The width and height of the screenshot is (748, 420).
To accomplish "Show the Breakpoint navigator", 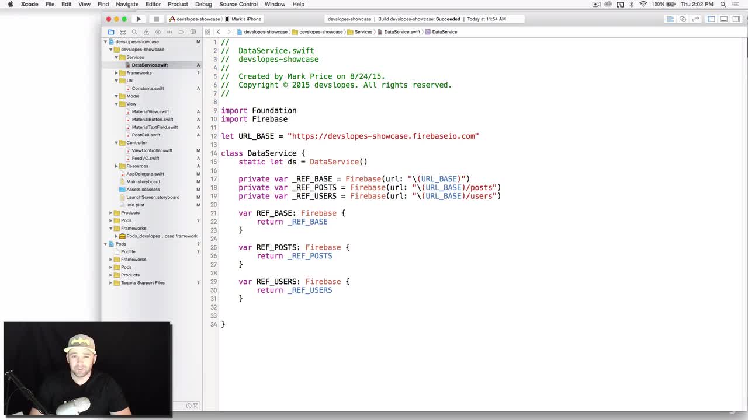I will 181,32.
